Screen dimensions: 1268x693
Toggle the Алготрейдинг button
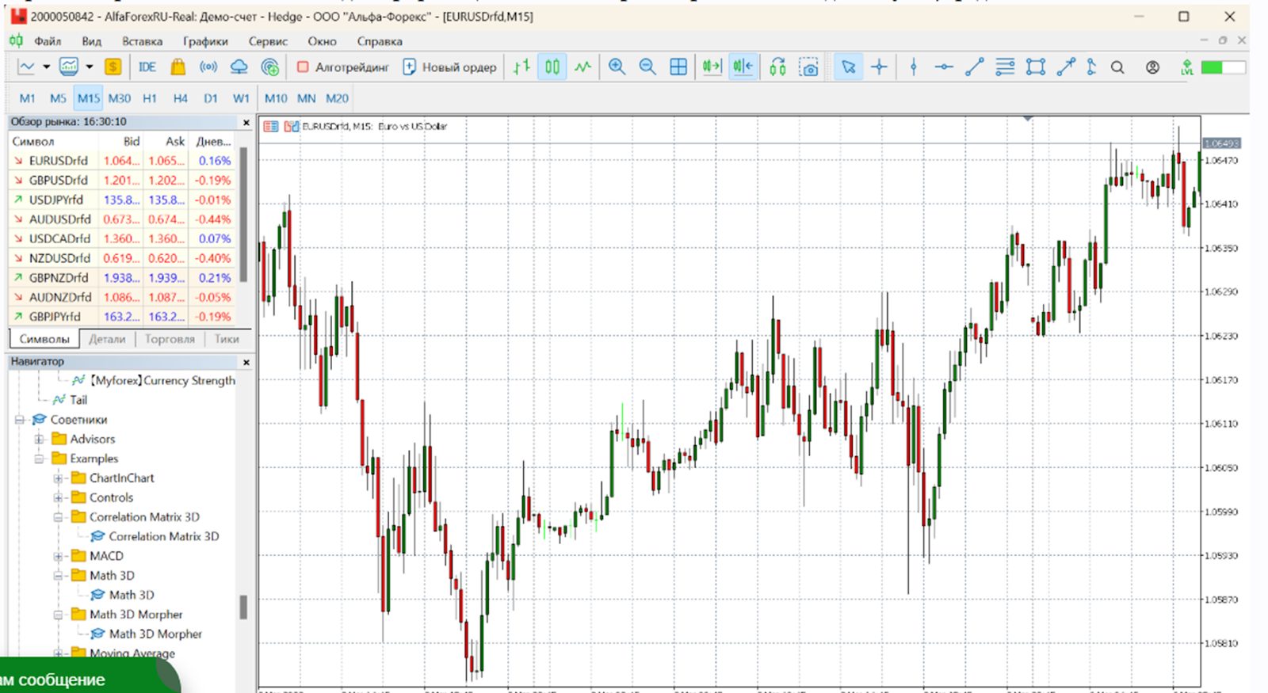click(x=342, y=67)
